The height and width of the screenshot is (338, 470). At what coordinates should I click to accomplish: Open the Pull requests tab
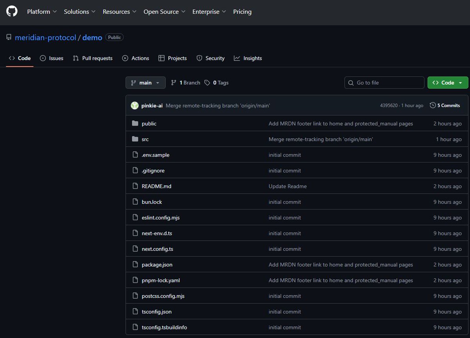97,58
